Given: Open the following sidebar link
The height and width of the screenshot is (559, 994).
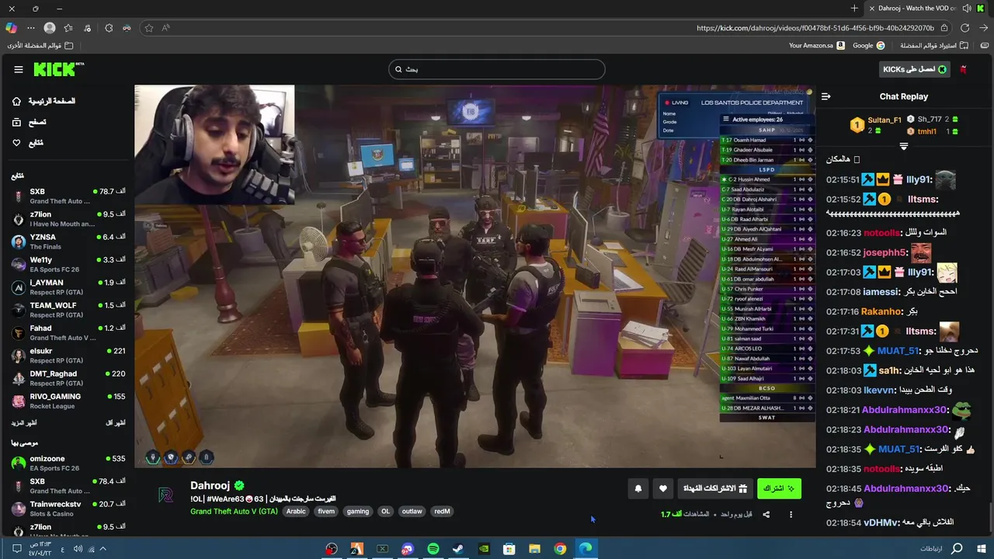Looking at the screenshot, I should 28,143.
